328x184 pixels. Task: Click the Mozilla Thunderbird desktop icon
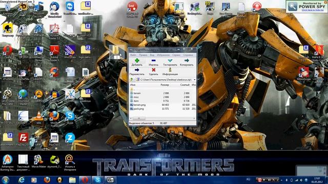(54, 9)
